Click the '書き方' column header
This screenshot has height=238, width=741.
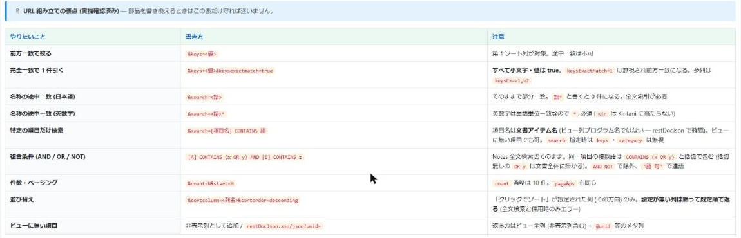pos(194,37)
